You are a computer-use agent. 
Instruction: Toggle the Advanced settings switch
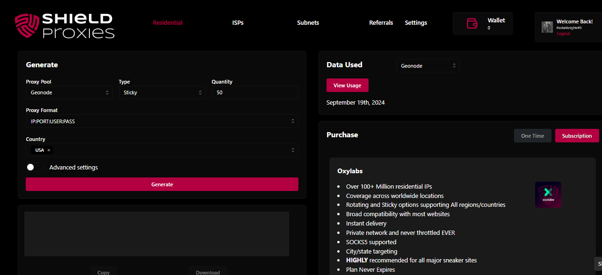[35, 167]
